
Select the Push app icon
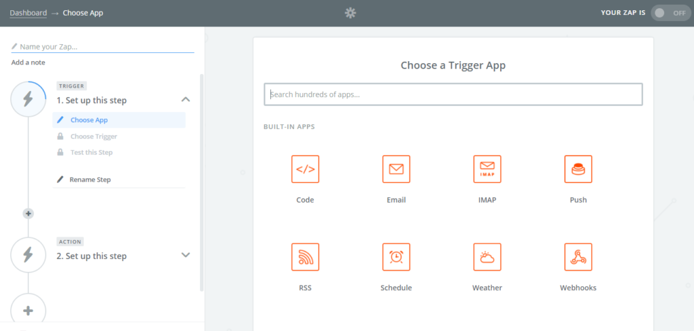coord(578,169)
